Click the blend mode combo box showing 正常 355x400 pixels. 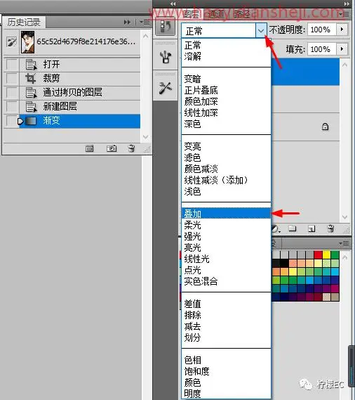pos(224,31)
